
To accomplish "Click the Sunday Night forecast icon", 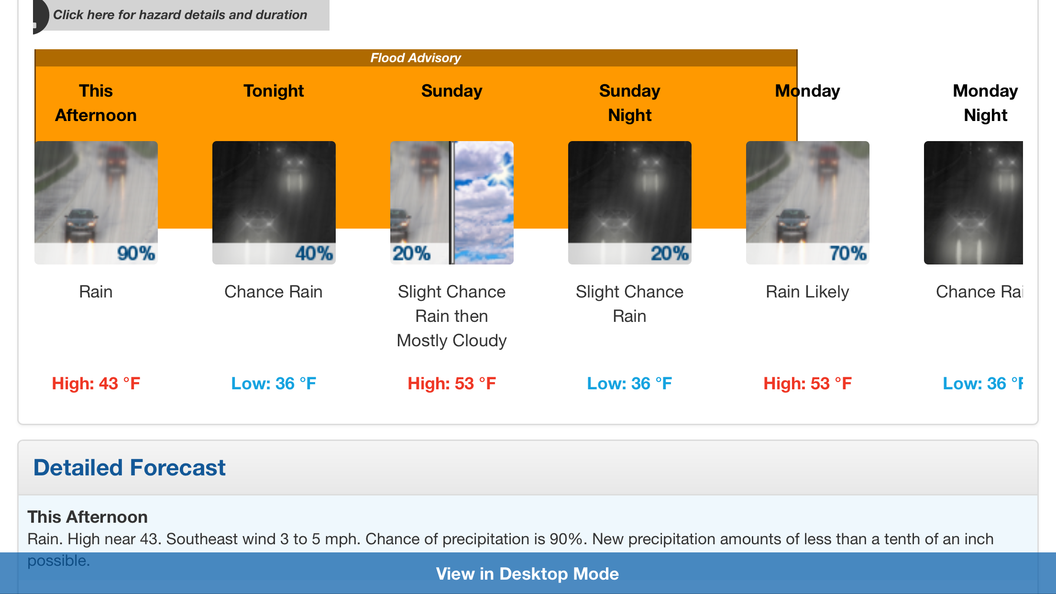I will pyautogui.click(x=630, y=202).
